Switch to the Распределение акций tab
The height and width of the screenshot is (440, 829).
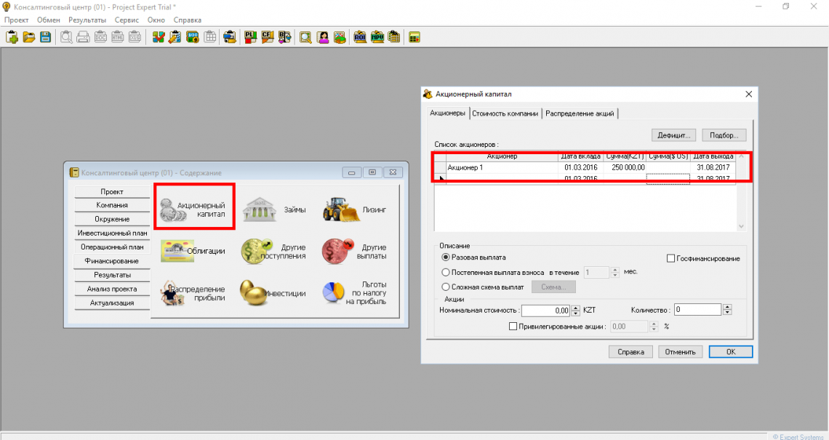point(580,113)
